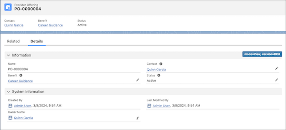This screenshot has width=286, height=130.
Task: Click Active status in the header
Action: 82,25
